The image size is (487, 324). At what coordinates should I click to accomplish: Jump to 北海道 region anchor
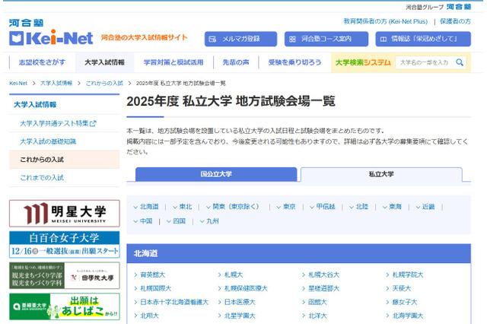click(x=146, y=207)
